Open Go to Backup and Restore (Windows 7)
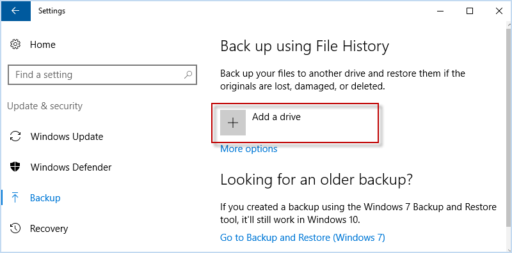The height and width of the screenshot is (253, 512). [303, 238]
